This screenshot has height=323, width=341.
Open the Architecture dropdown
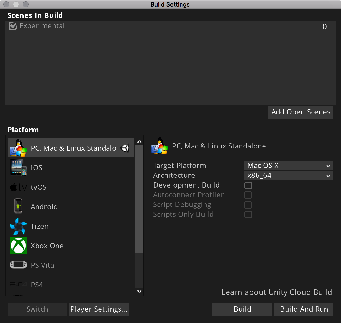288,175
